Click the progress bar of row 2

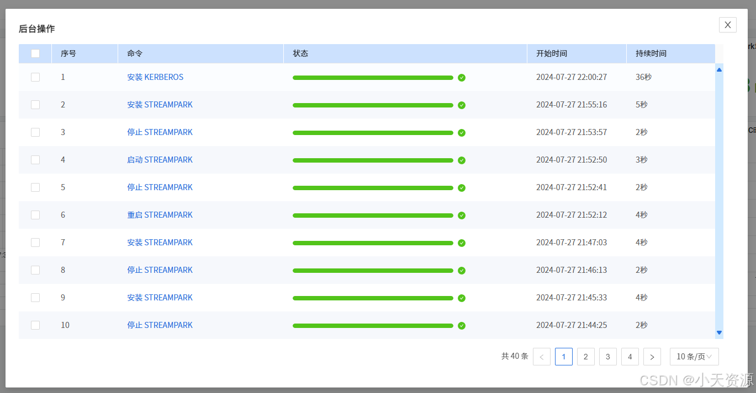[x=373, y=105]
